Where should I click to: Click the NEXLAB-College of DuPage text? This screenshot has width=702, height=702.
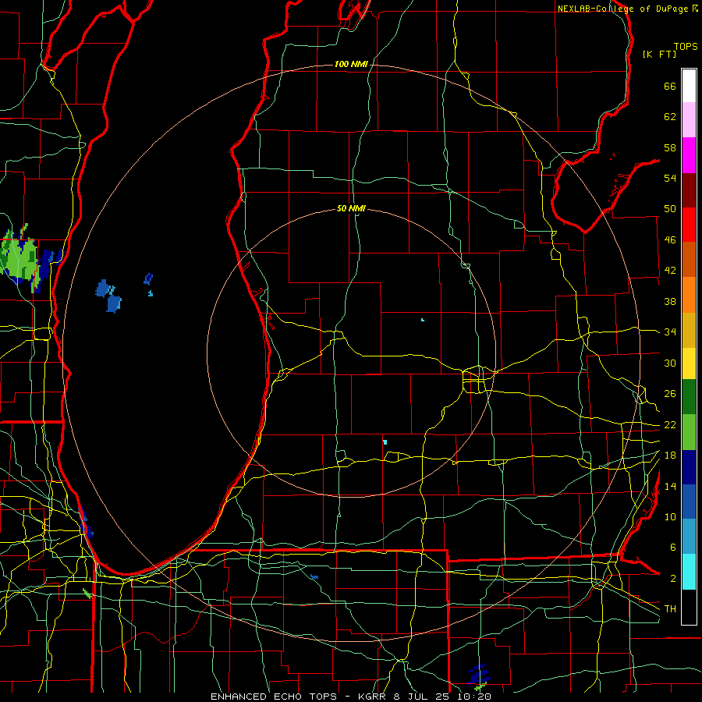tap(622, 9)
